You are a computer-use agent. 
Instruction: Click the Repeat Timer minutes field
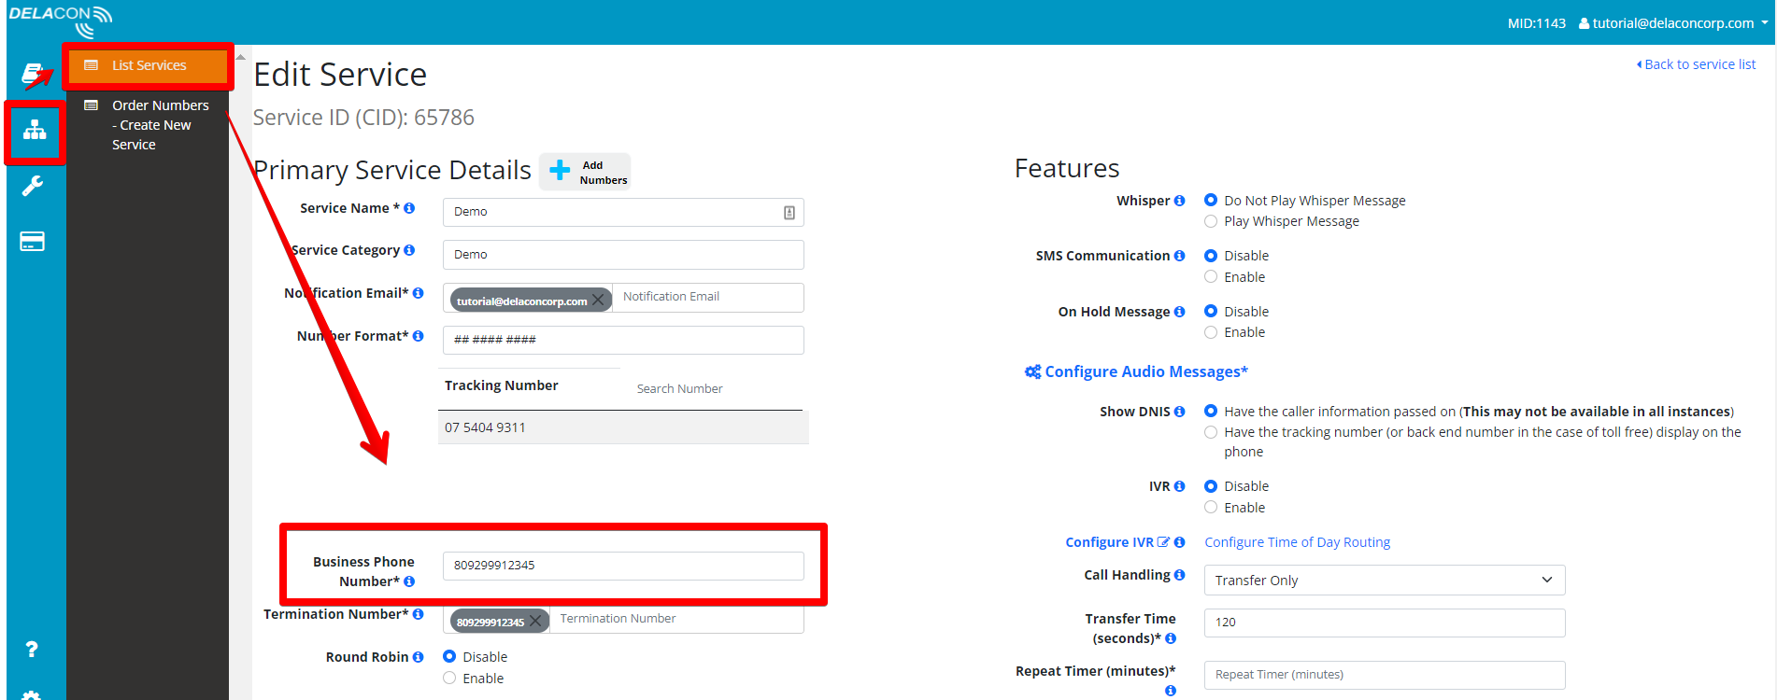click(1385, 675)
